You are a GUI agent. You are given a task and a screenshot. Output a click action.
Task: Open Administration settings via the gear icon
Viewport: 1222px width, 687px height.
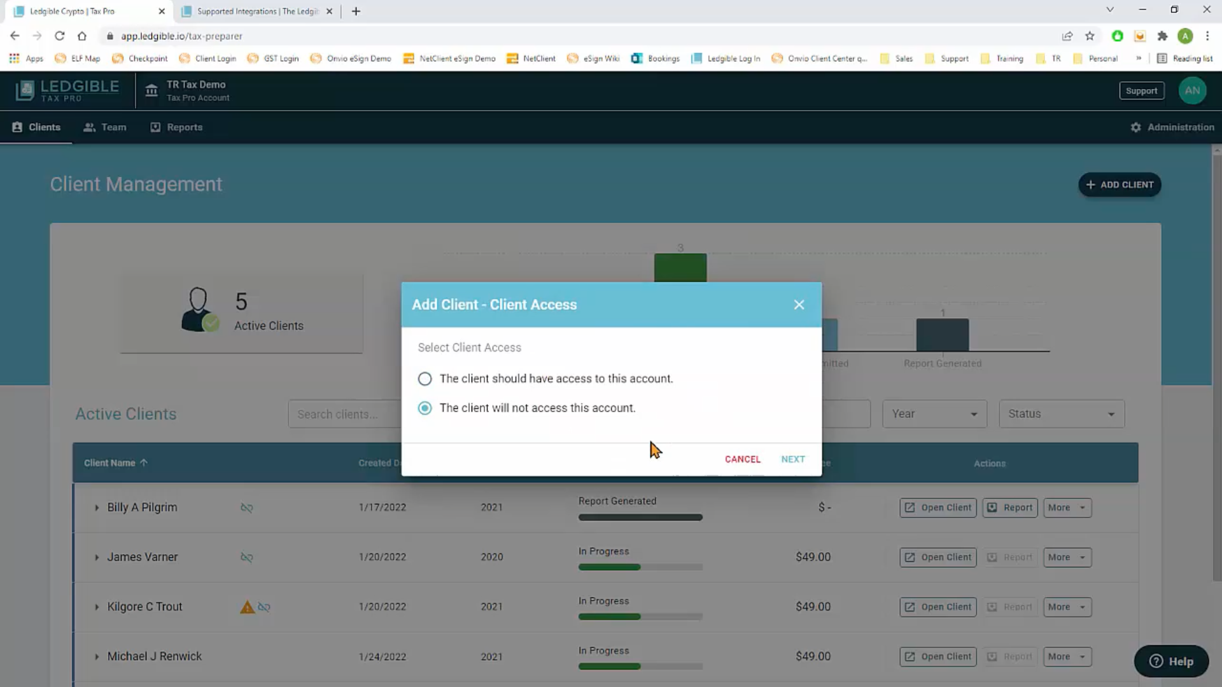click(1137, 127)
